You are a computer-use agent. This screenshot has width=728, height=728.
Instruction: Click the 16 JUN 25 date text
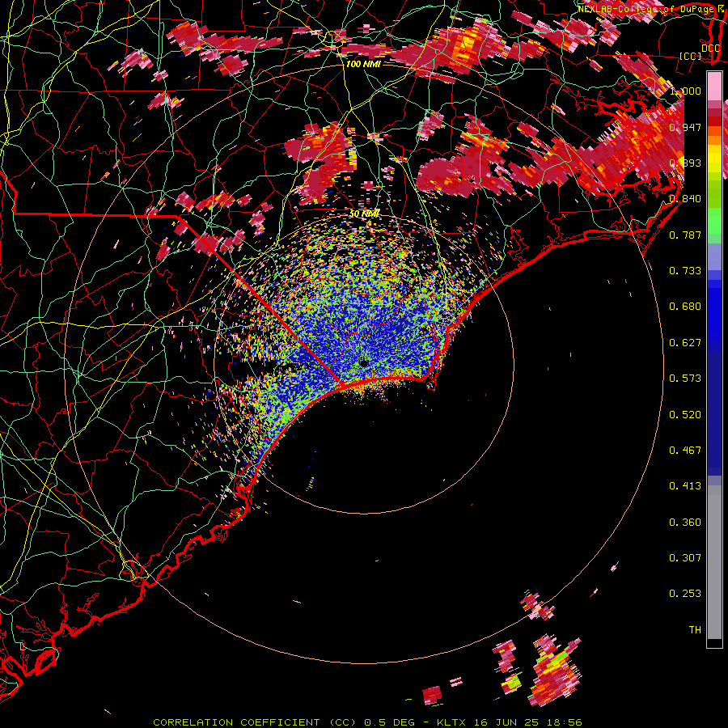[x=506, y=722]
